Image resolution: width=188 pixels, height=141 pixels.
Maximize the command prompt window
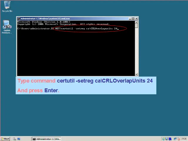(x=133, y=19)
